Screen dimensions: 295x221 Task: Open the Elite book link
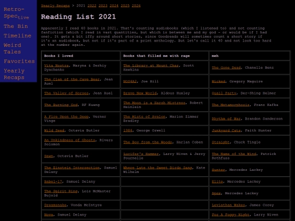pos(217,182)
